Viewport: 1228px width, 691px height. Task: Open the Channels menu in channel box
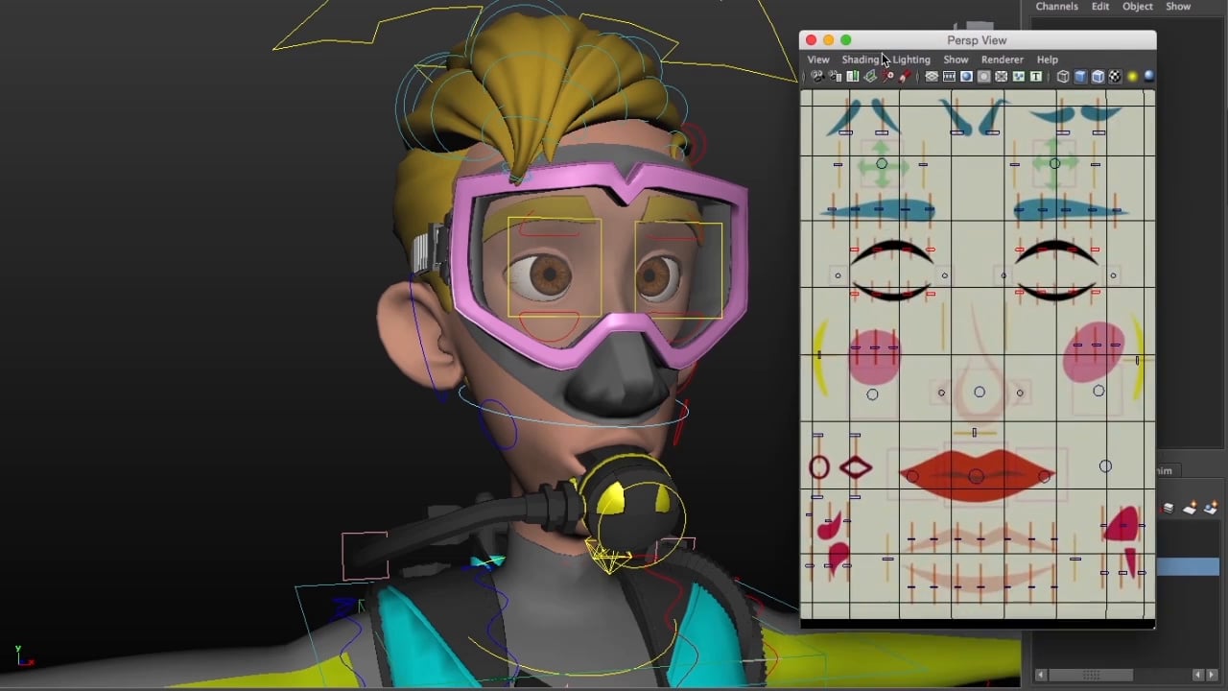click(x=1056, y=7)
